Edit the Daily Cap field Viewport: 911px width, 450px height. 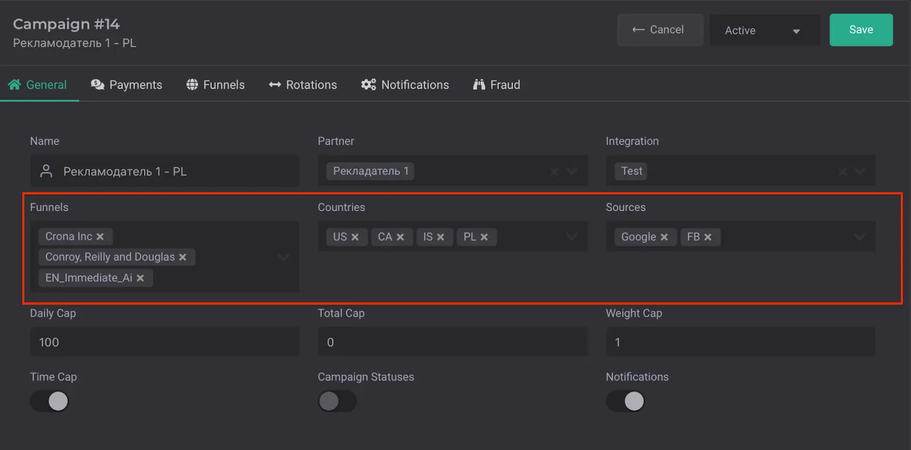(165, 342)
